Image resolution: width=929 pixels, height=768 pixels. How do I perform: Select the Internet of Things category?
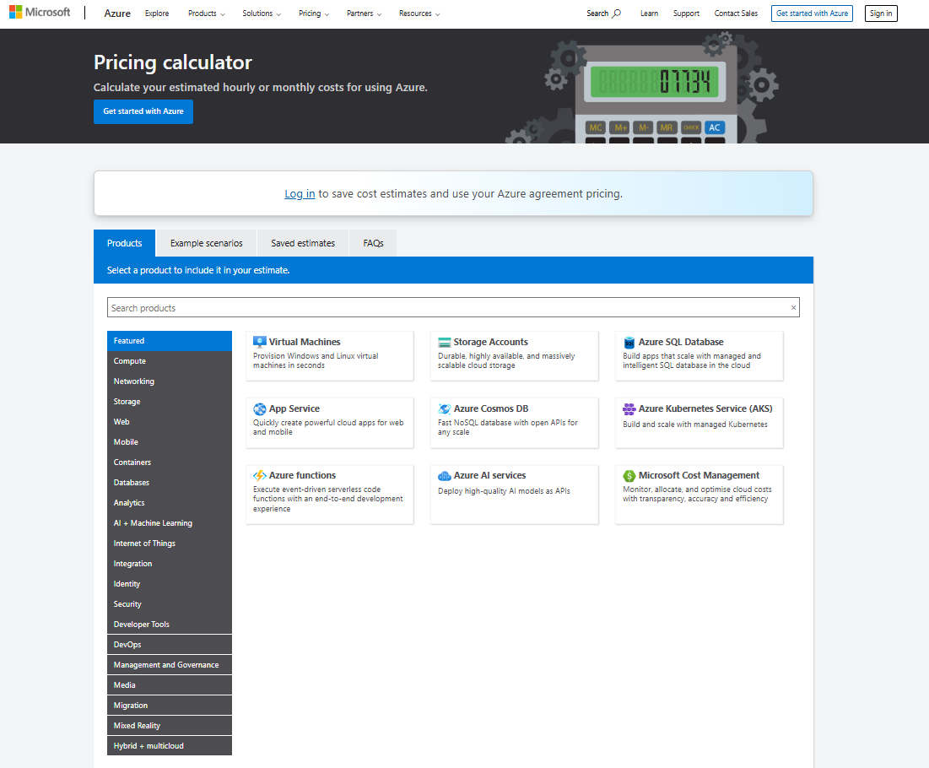click(x=170, y=544)
